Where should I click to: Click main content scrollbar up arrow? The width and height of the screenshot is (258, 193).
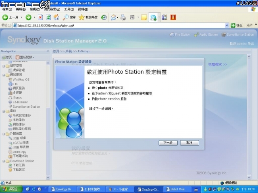tap(249, 57)
